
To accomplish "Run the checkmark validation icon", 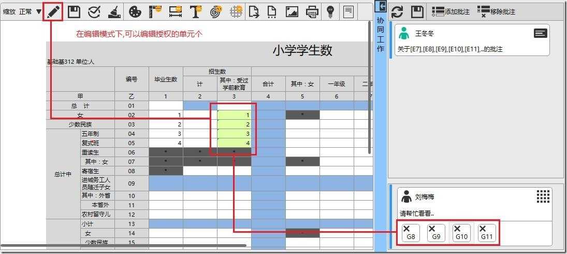I will point(94,11).
